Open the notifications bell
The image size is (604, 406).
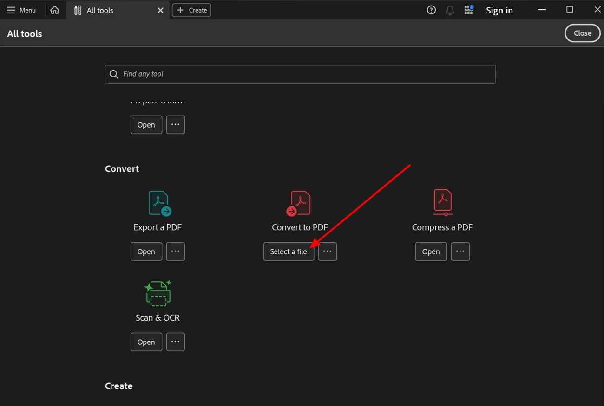(x=450, y=10)
